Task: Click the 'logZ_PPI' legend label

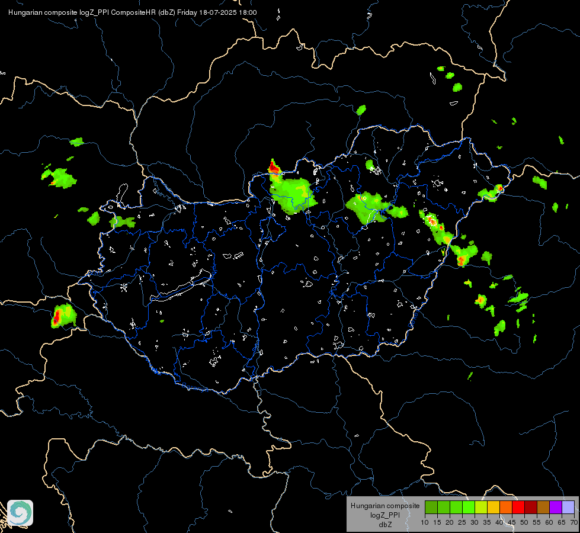Action: point(385,515)
